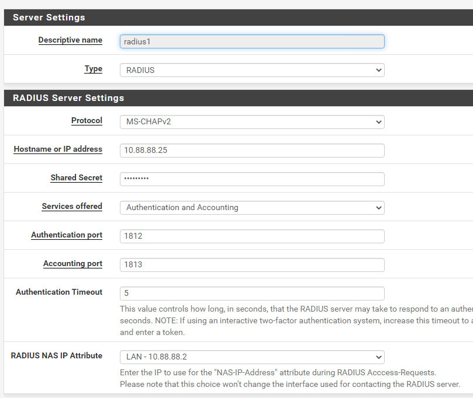Select the Accounting port field showing 1813
473x398 pixels.
point(251,264)
